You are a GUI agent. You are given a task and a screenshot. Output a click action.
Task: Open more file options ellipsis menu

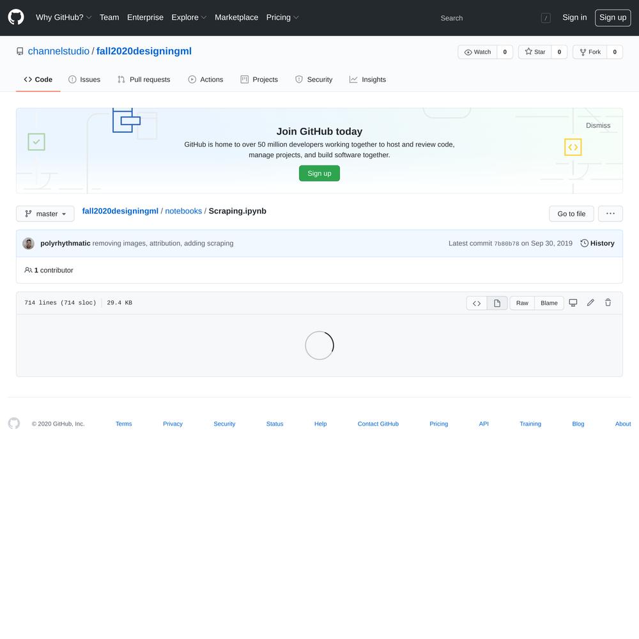(x=610, y=213)
